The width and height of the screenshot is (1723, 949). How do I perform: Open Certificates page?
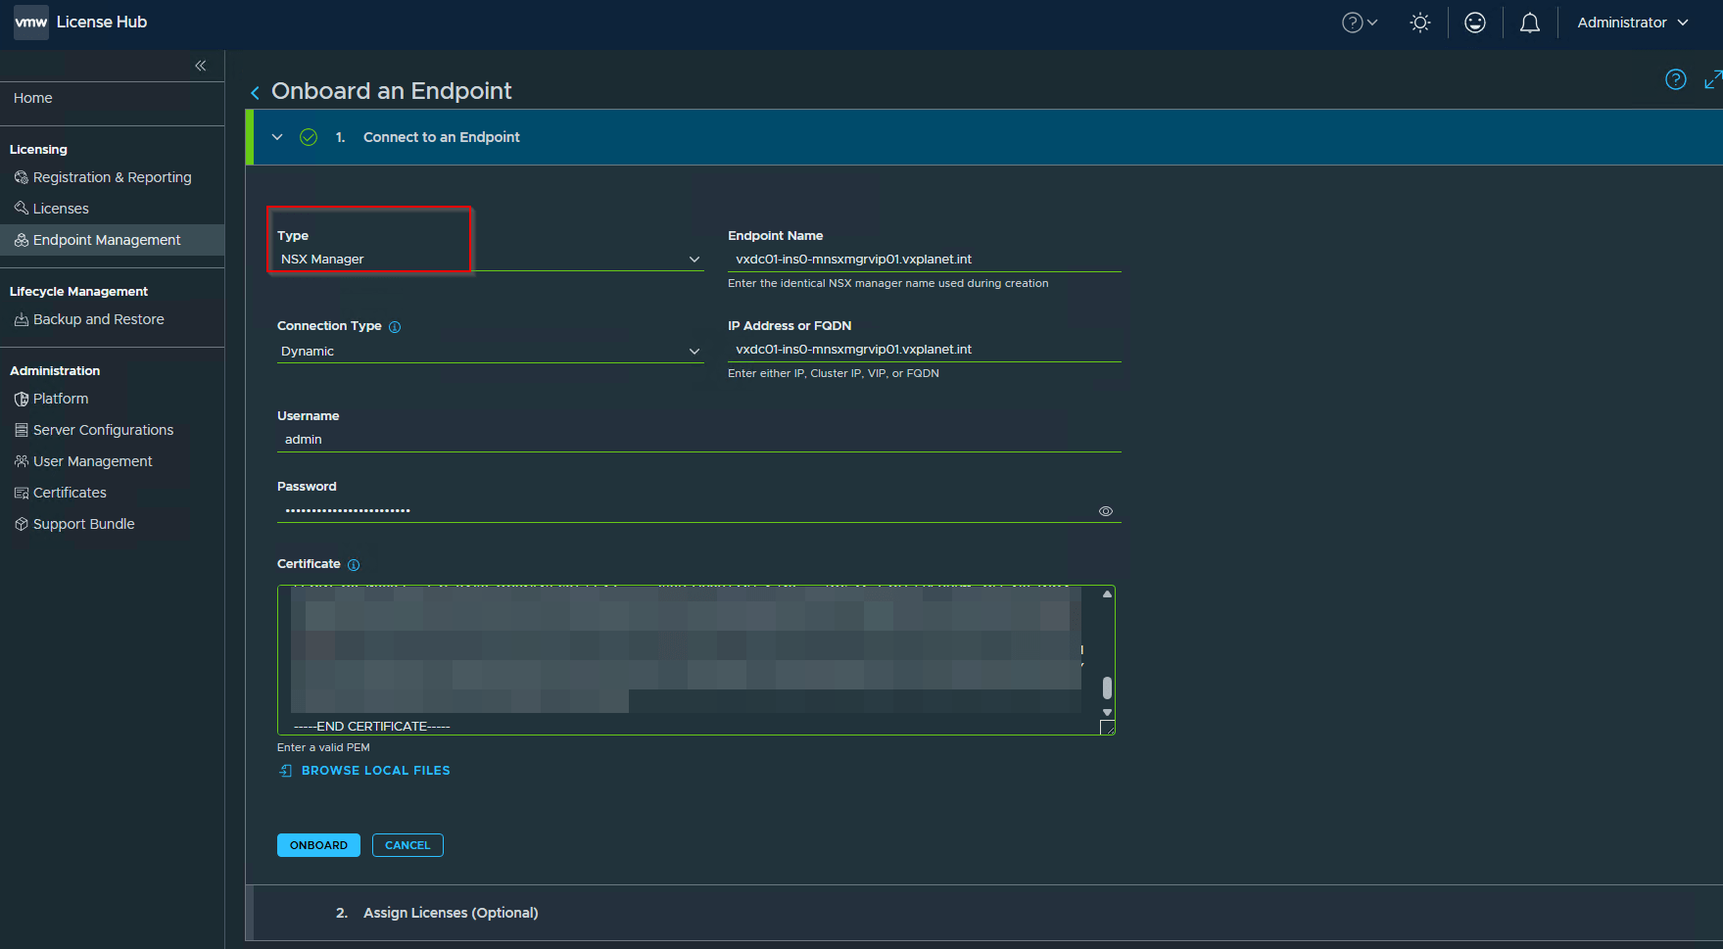click(70, 493)
